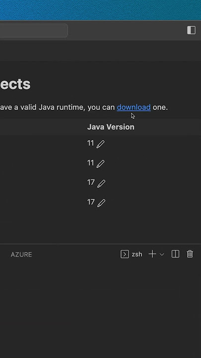Image resolution: width=201 pixels, height=358 pixels.
Task: Switch to the AZURE panel tab
Action: (21, 255)
